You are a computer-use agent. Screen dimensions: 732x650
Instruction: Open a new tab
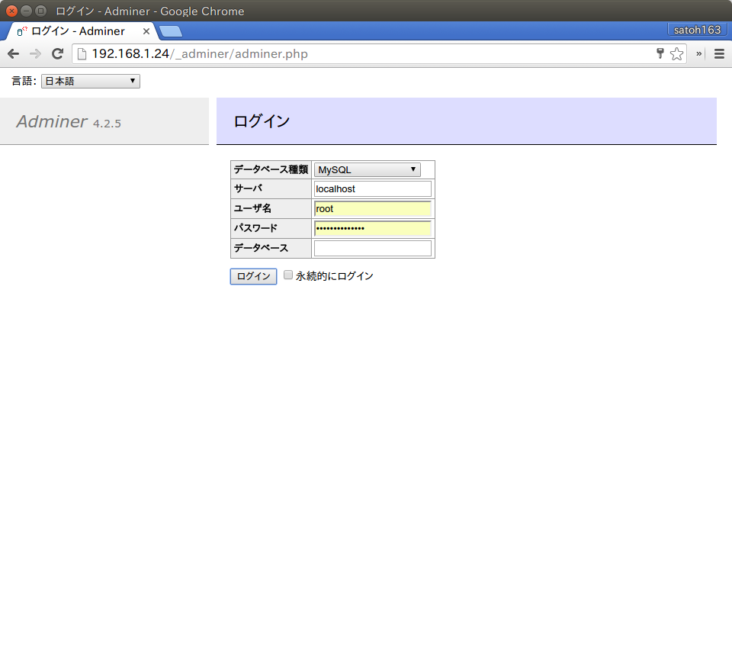tap(171, 31)
